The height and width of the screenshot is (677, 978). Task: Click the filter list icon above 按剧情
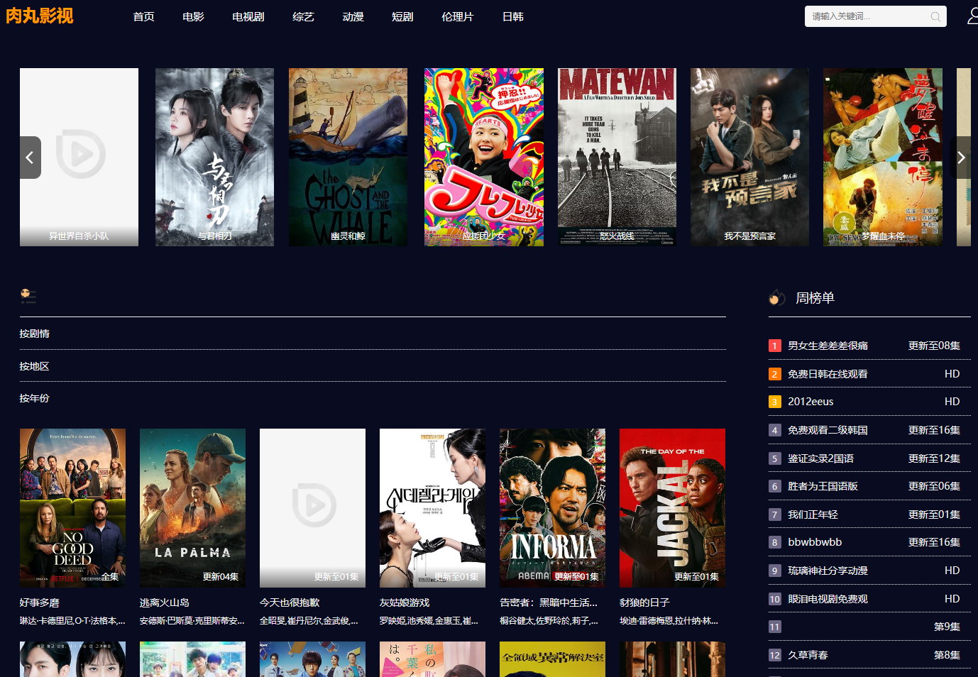pos(28,296)
